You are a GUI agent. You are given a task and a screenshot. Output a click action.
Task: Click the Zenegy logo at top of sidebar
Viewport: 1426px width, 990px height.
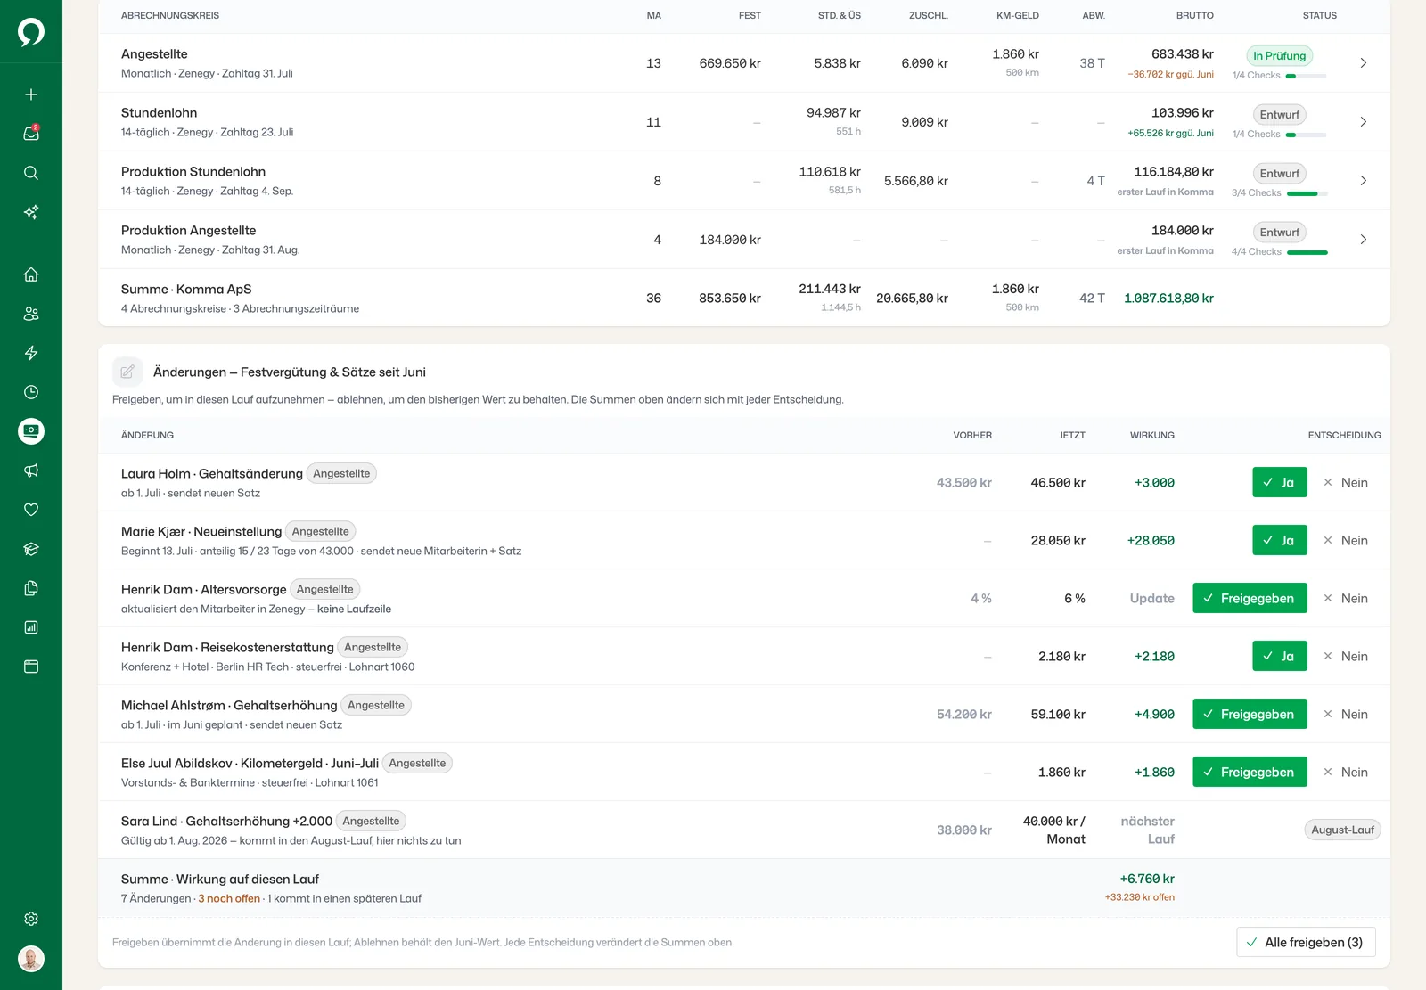tap(31, 32)
